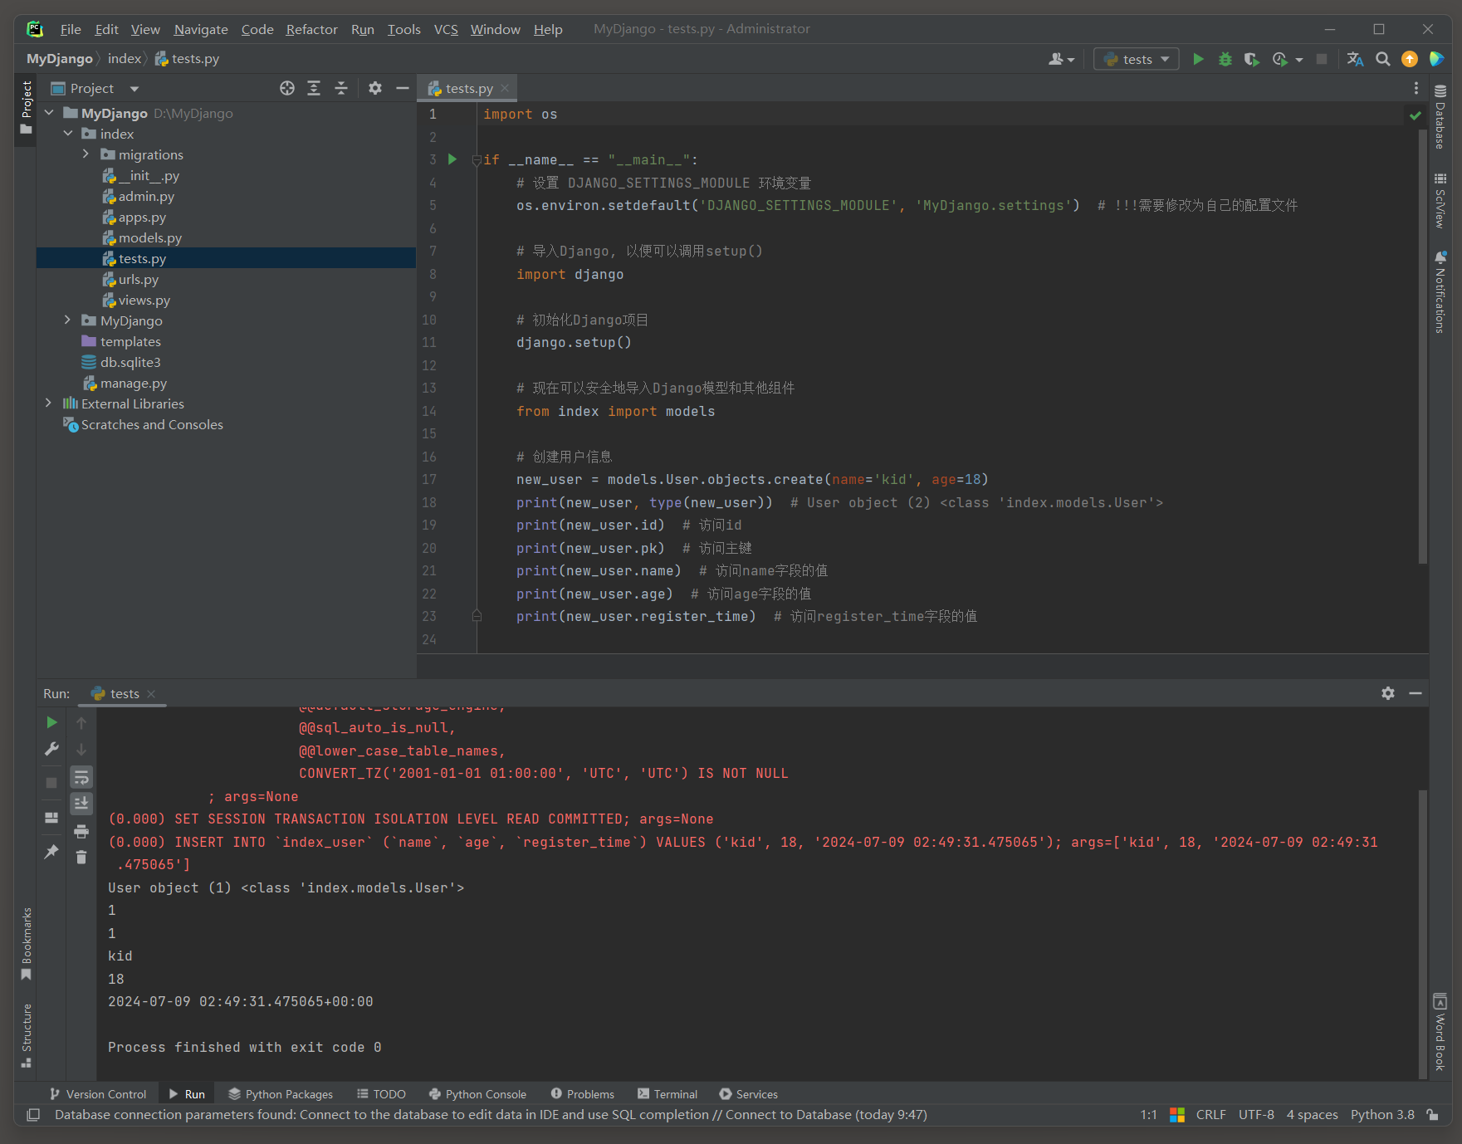The width and height of the screenshot is (1462, 1144).
Task: Open Project panel settings gear
Action: (x=375, y=88)
